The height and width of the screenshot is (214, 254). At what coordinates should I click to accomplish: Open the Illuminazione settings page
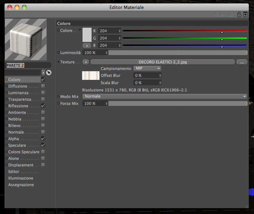click(21, 178)
